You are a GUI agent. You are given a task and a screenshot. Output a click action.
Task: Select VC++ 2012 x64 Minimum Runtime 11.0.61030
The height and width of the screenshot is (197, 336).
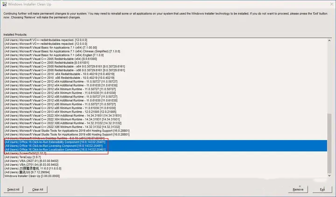click(60, 93)
